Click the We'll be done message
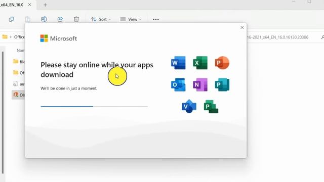Image resolution: width=324 pixels, height=182 pixels. tap(69, 88)
